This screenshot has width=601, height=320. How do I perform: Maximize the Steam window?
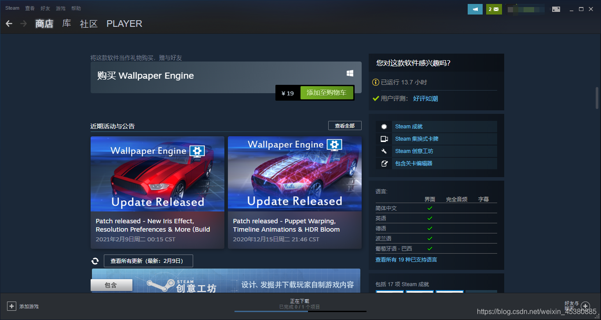pyautogui.click(x=581, y=9)
